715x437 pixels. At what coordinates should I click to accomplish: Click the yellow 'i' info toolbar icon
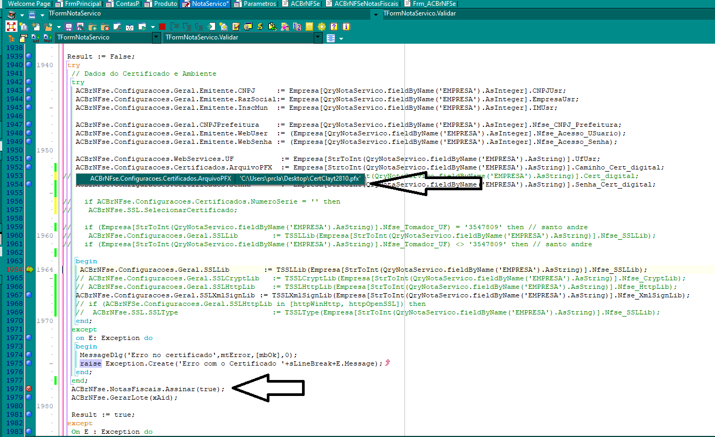click(x=346, y=26)
